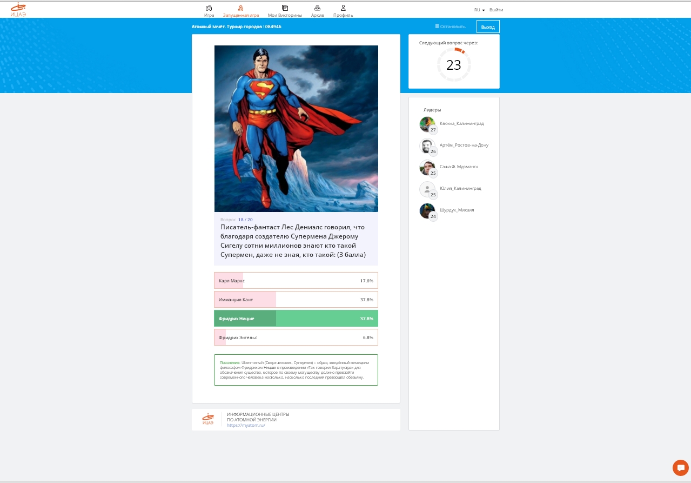691x483 pixels.
Task: Open the https://myatom.ru/ link
Action: [246, 425]
